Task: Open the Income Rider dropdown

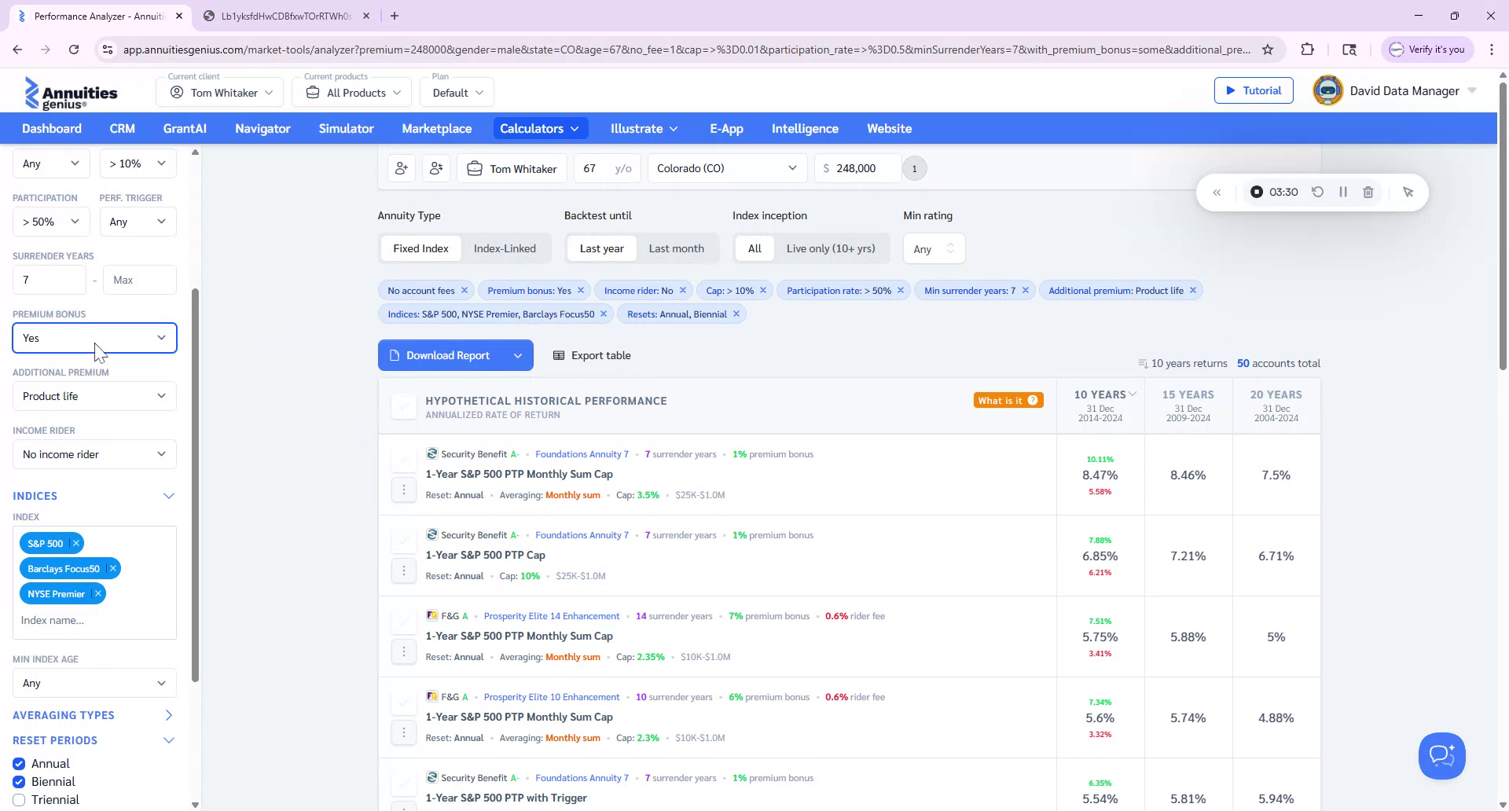Action: click(94, 453)
